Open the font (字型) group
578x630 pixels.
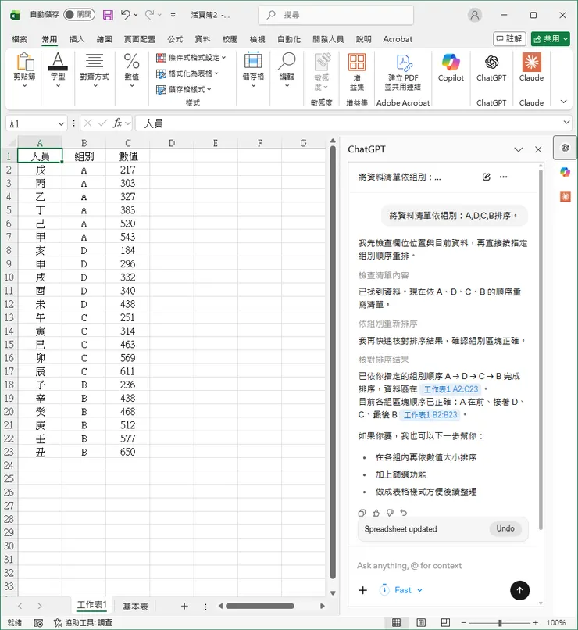(x=58, y=70)
